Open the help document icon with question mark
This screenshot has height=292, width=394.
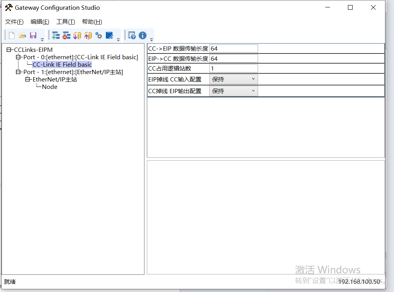(x=132, y=35)
